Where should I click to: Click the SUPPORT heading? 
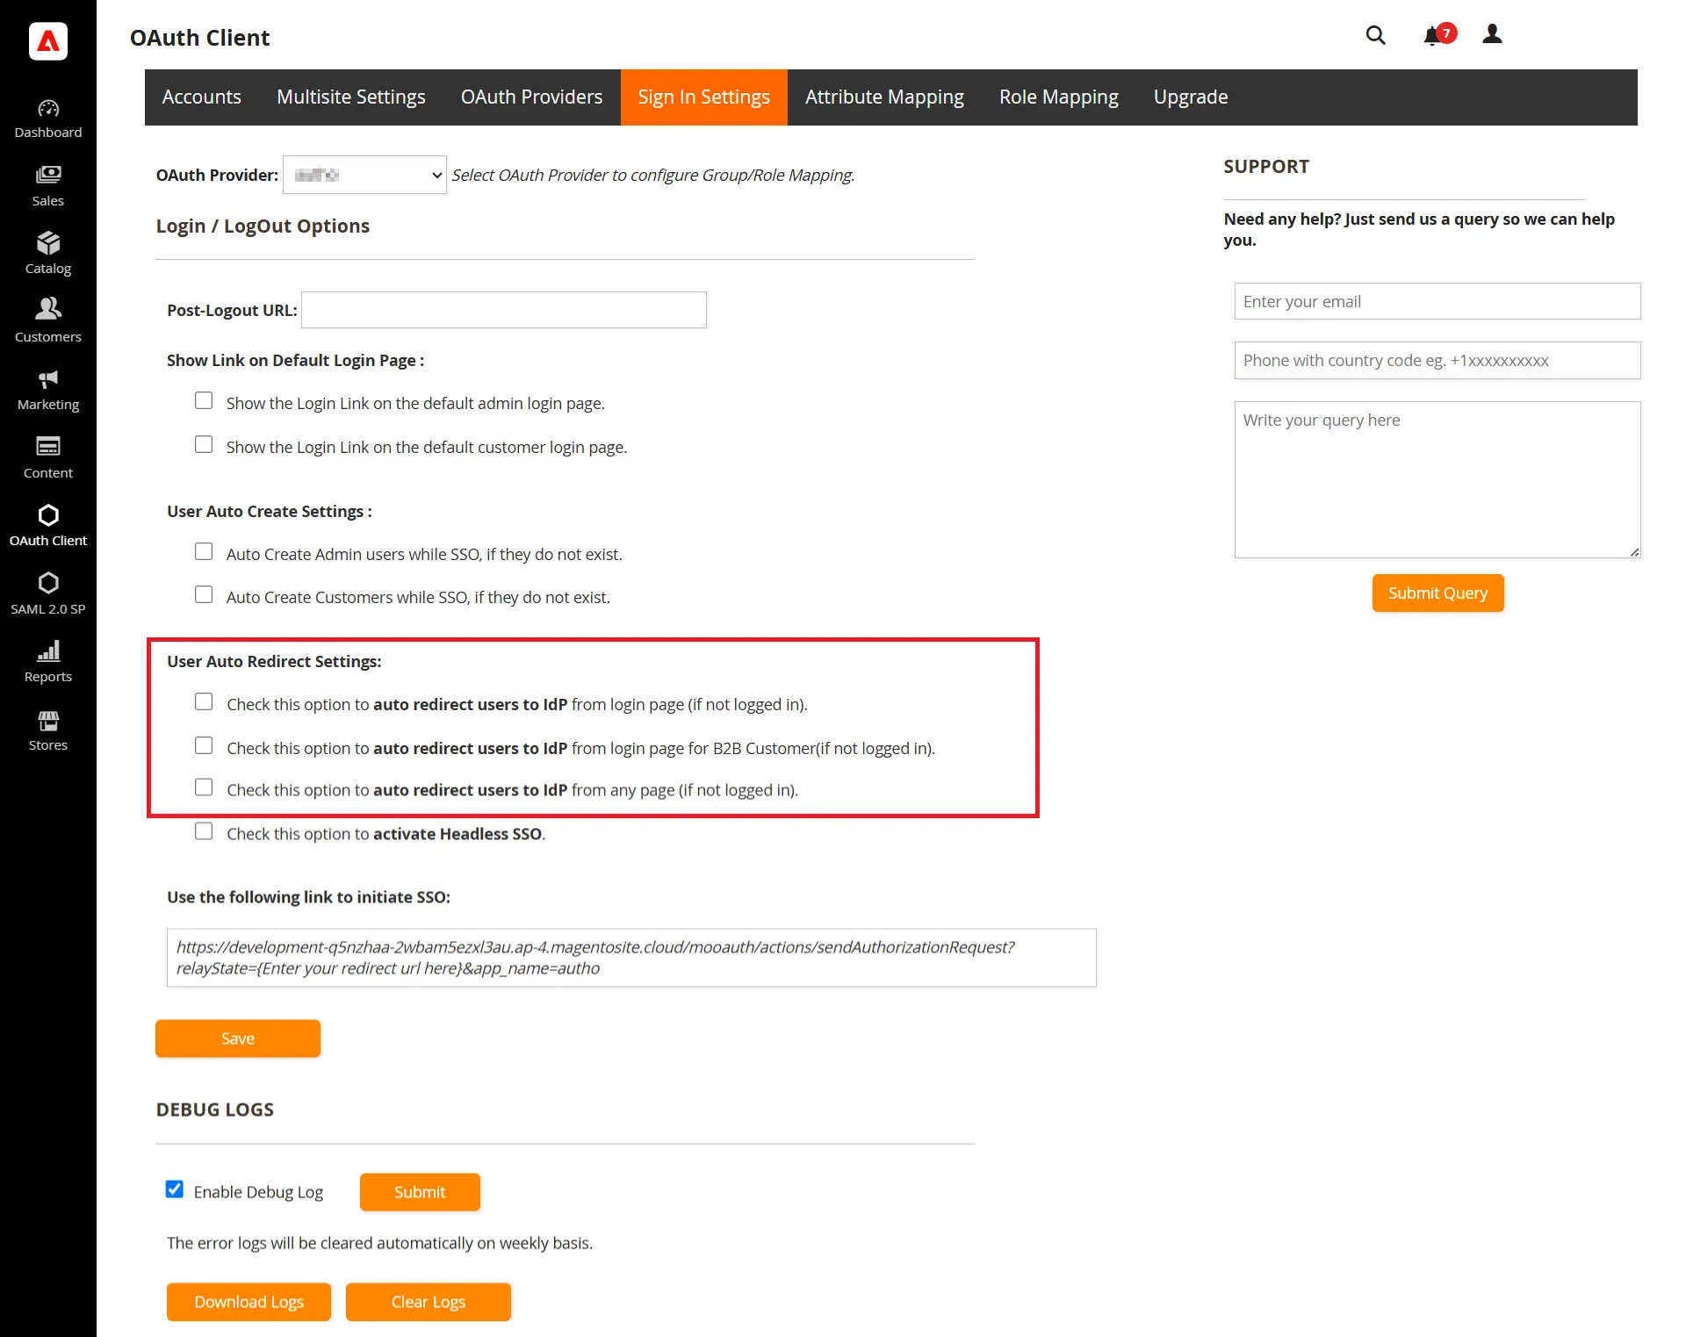[x=1266, y=167]
